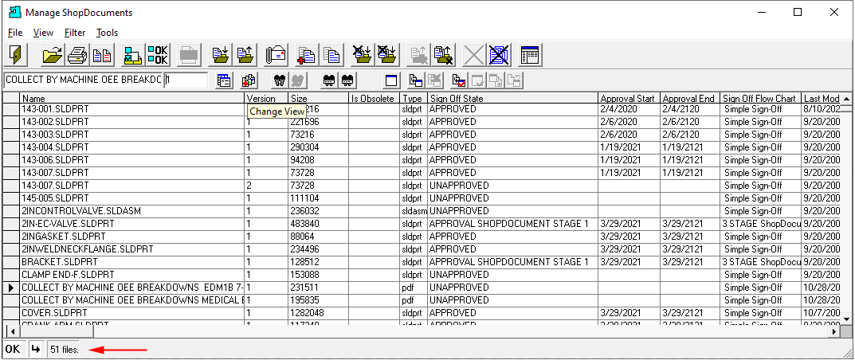Open the File menu
The width and height of the screenshot is (855, 360).
coord(15,33)
